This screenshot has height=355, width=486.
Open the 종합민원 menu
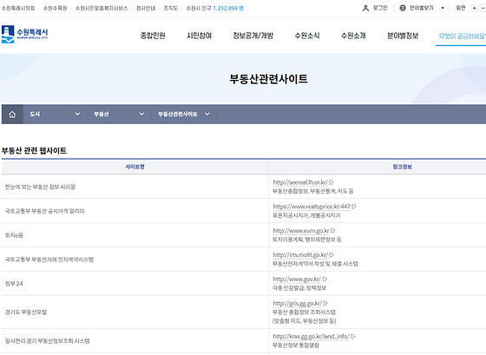[153, 36]
